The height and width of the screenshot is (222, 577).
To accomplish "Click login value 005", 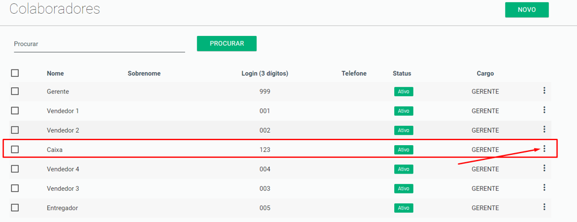I will 265,208.
